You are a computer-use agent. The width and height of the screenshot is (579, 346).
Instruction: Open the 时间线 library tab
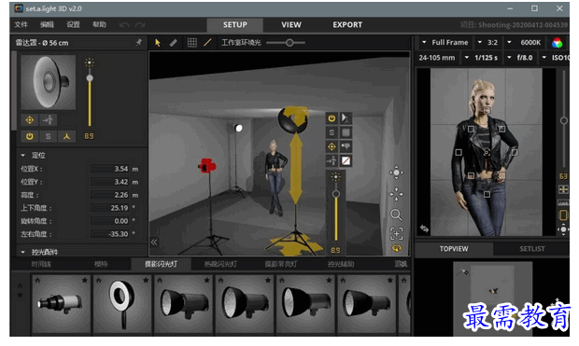click(41, 264)
